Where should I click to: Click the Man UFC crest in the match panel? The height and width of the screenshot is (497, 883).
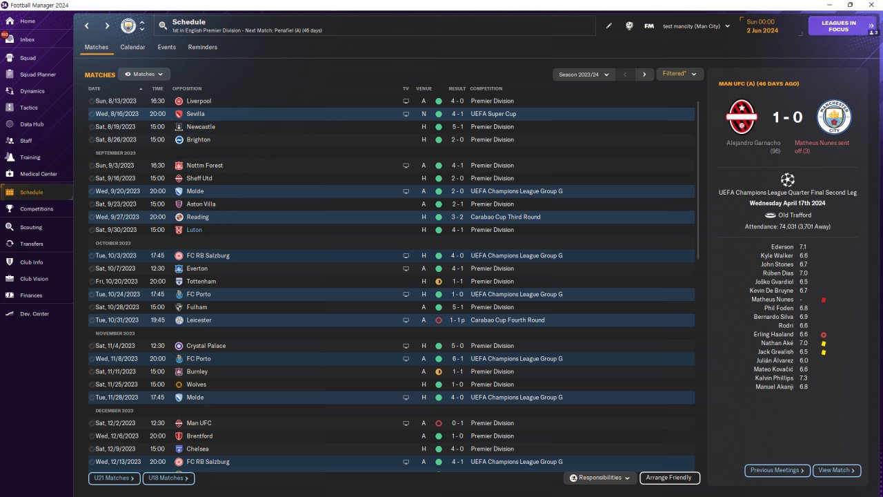pos(742,117)
